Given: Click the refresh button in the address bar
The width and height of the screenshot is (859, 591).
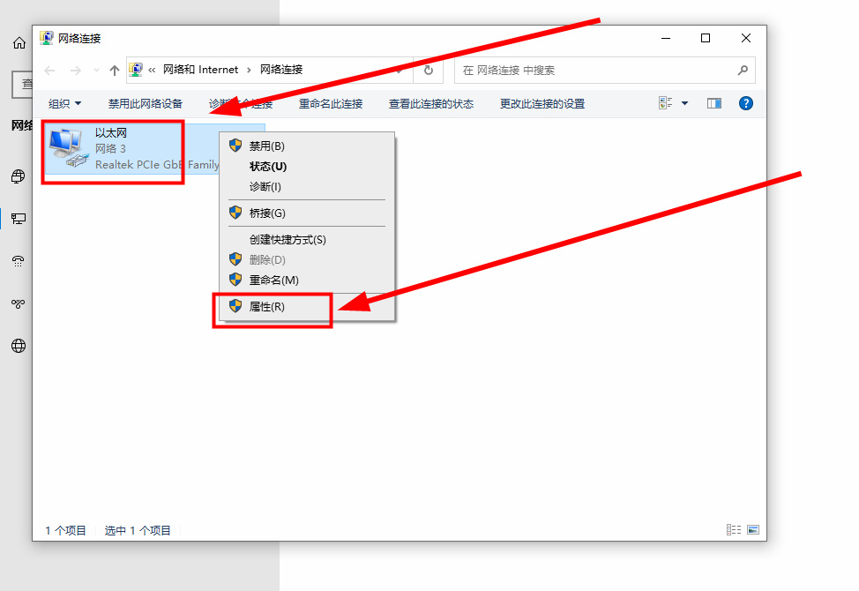Looking at the screenshot, I should 428,70.
